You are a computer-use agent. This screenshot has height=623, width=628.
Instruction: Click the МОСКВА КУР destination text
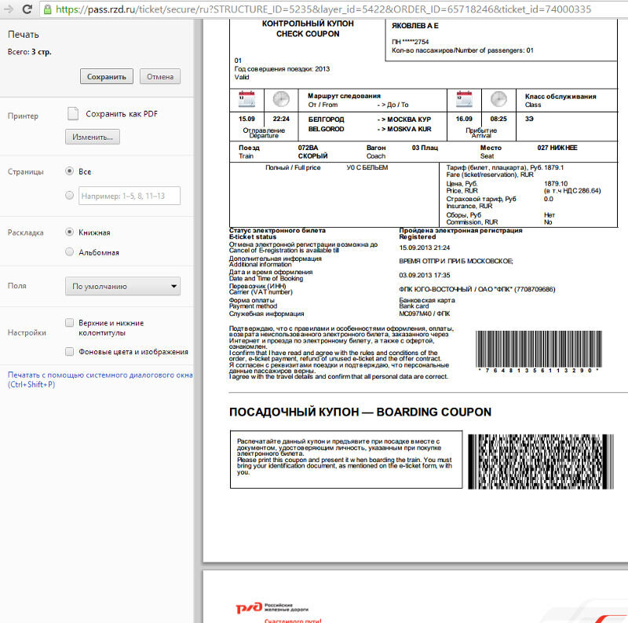pyautogui.click(x=409, y=119)
